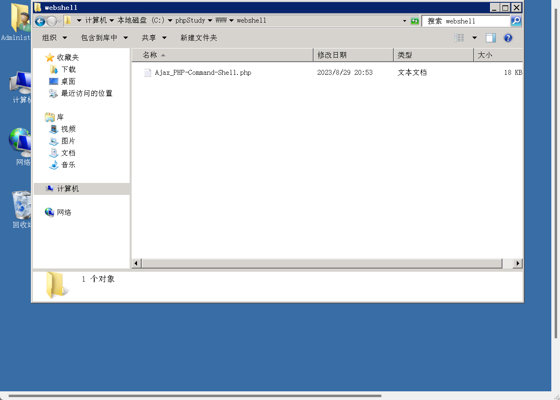Click the search magnifier icon
This screenshot has width=560, height=400.
pos(516,21)
